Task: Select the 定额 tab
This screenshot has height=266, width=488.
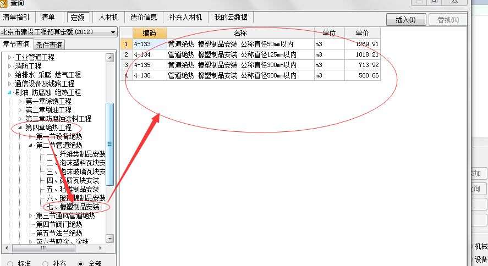Action: click(x=78, y=18)
